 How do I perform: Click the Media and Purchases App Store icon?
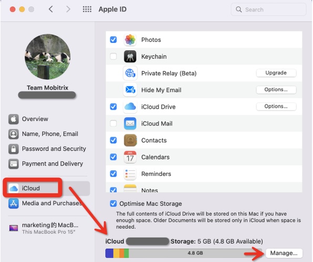tap(14, 203)
